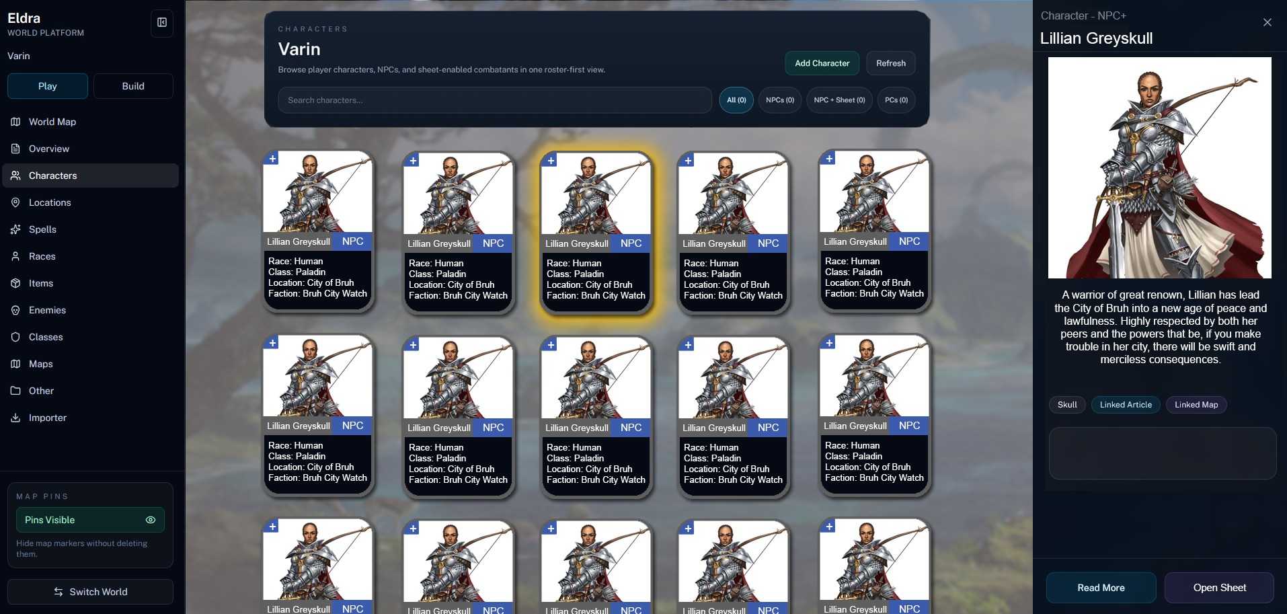
Task: Open the Linked Map chip
Action: pos(1196,405)
